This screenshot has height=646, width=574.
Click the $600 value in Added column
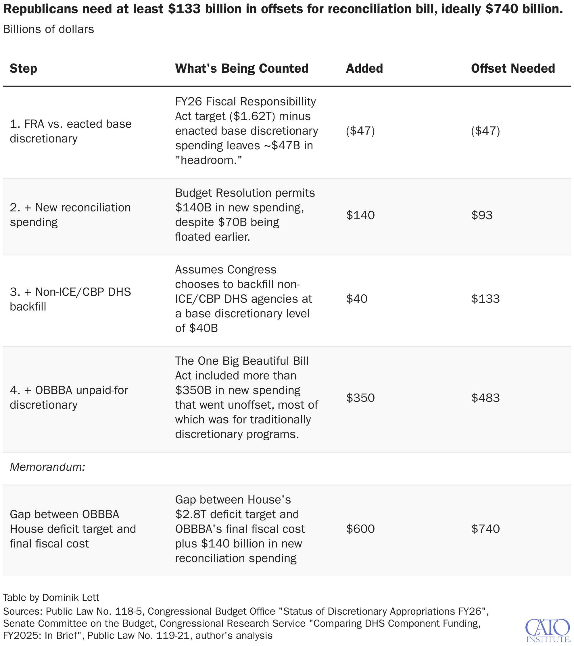[x=360, y=529]
